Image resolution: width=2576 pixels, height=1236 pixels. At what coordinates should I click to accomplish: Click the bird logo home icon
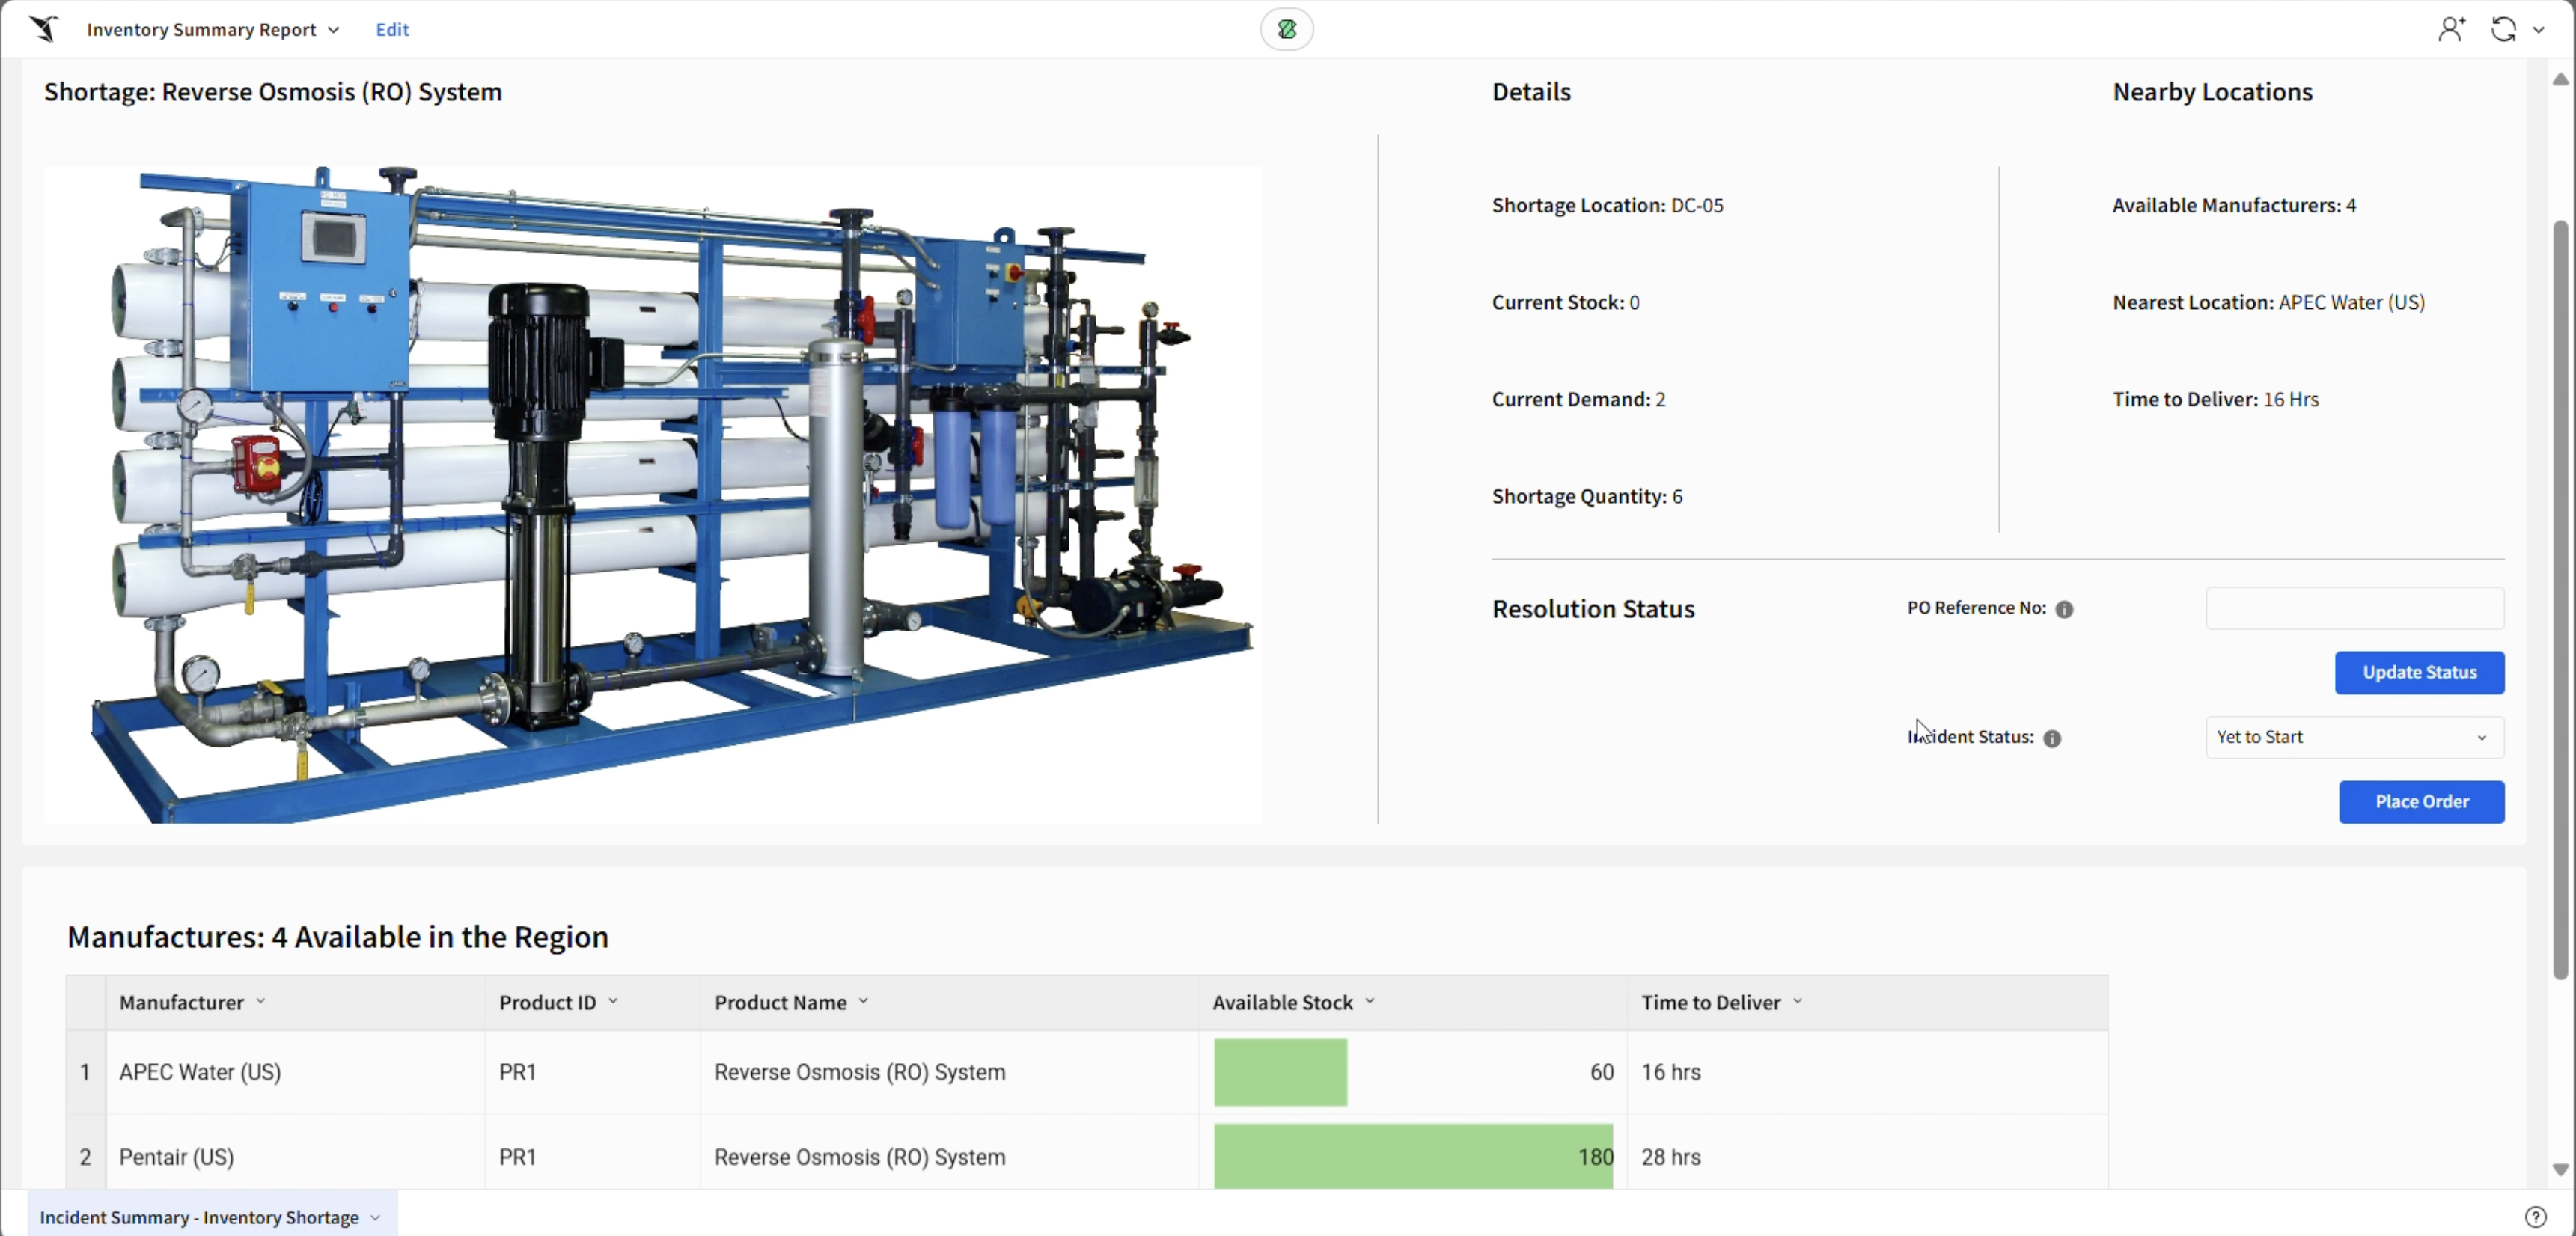43,29
